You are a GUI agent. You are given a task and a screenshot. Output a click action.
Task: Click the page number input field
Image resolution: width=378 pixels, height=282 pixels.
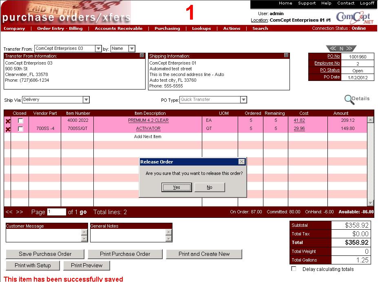[x=56, y=212]
